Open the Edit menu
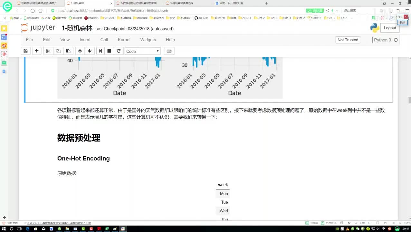Screen dimensions: 411x232 pos(47,40)
